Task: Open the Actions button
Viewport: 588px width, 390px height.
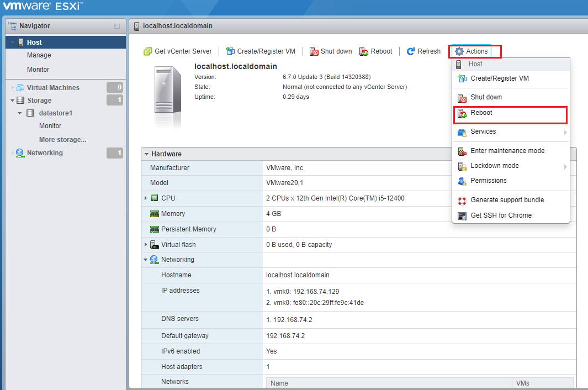Action: coord(472,51)
